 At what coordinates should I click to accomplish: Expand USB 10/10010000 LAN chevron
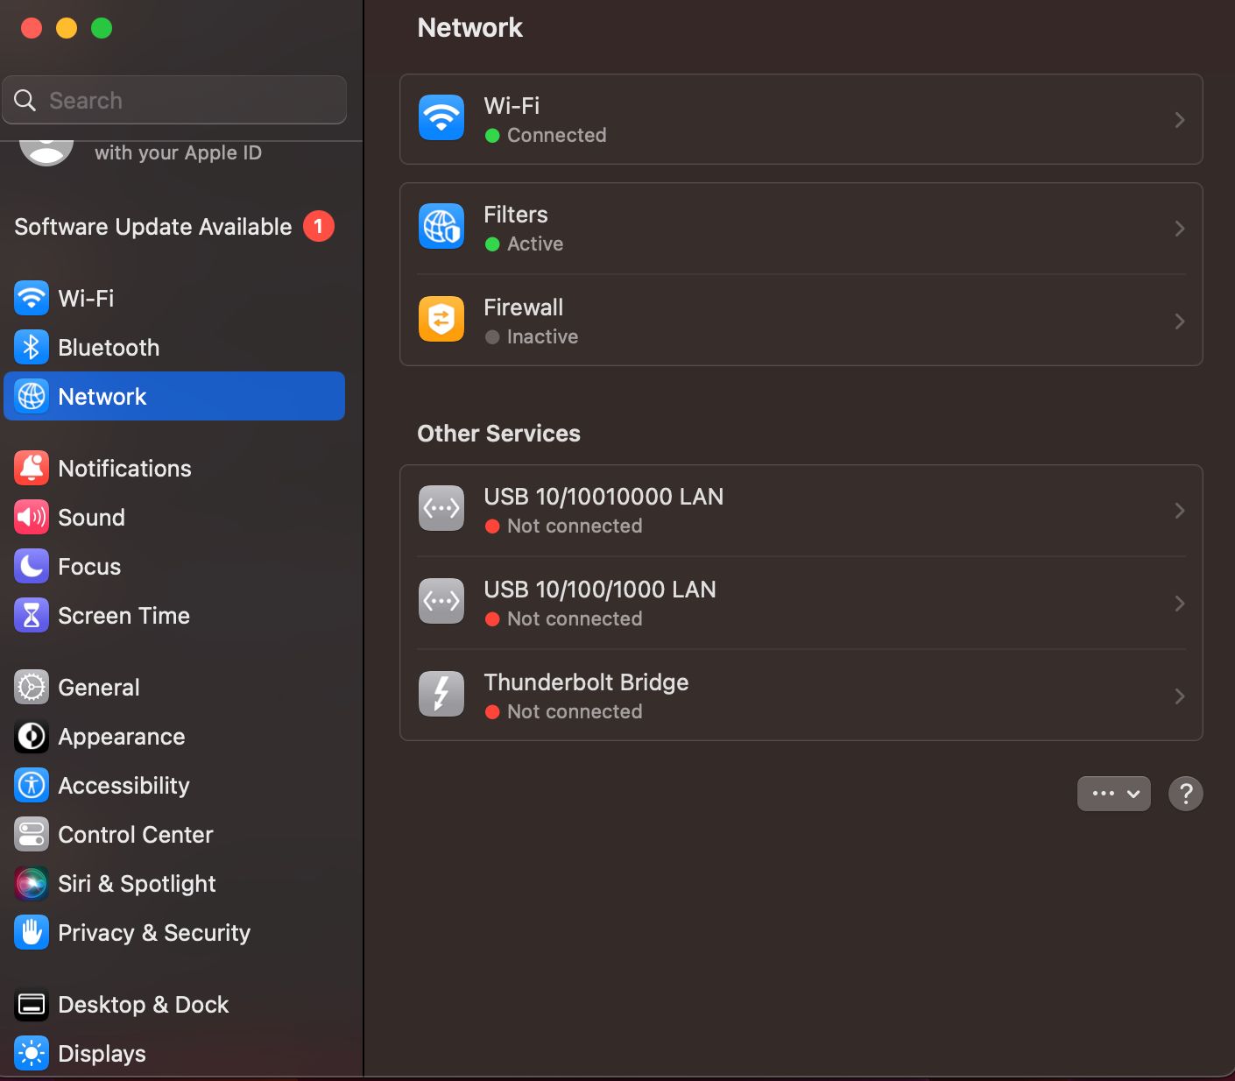(x=1179, y=511)
